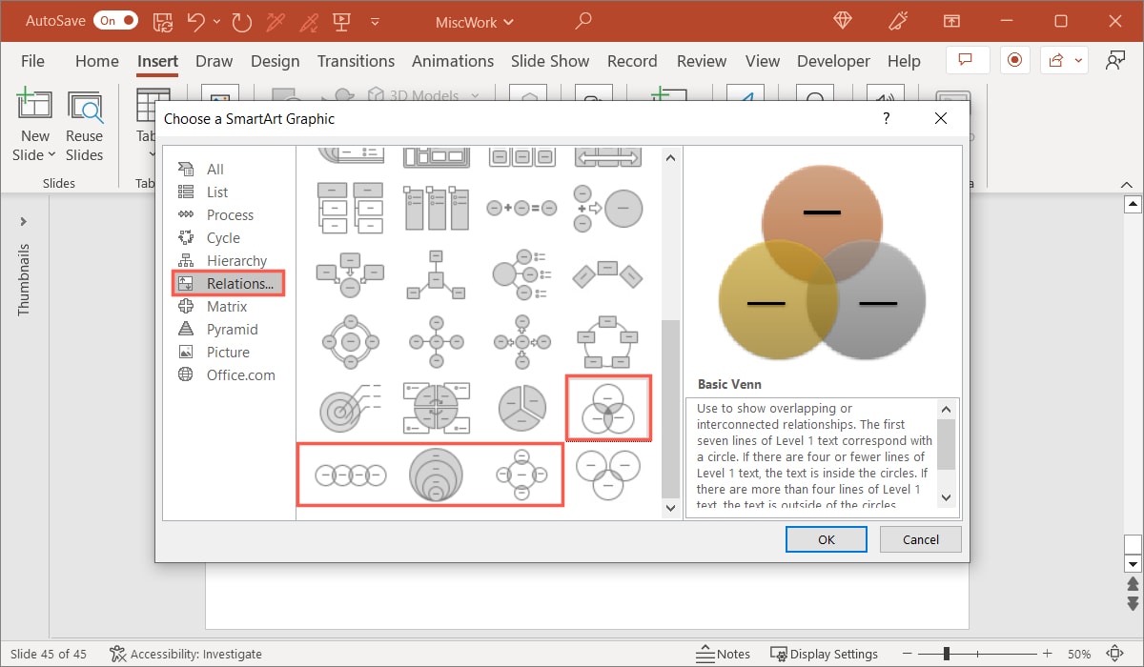
Task: Start recording with the red Record icon
Action: tap(1014, 59)
